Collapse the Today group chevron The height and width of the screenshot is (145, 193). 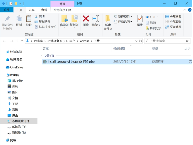click(41, 55)
